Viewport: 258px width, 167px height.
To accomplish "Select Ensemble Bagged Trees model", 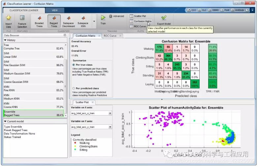I will point(34,113).
